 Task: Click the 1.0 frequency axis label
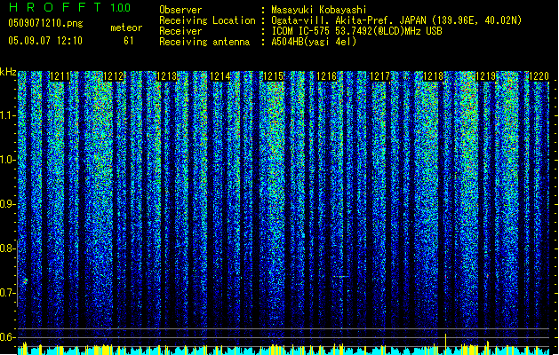pos(8,160)
